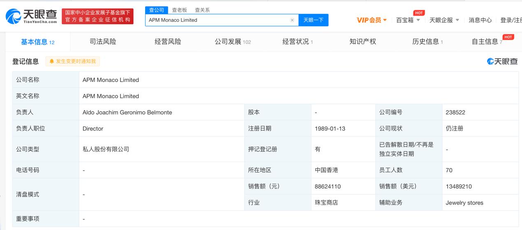The height and width of the screenshot is (230, 522).
Task: Switch to the 经营状况 tab
Action: [298, 42]
